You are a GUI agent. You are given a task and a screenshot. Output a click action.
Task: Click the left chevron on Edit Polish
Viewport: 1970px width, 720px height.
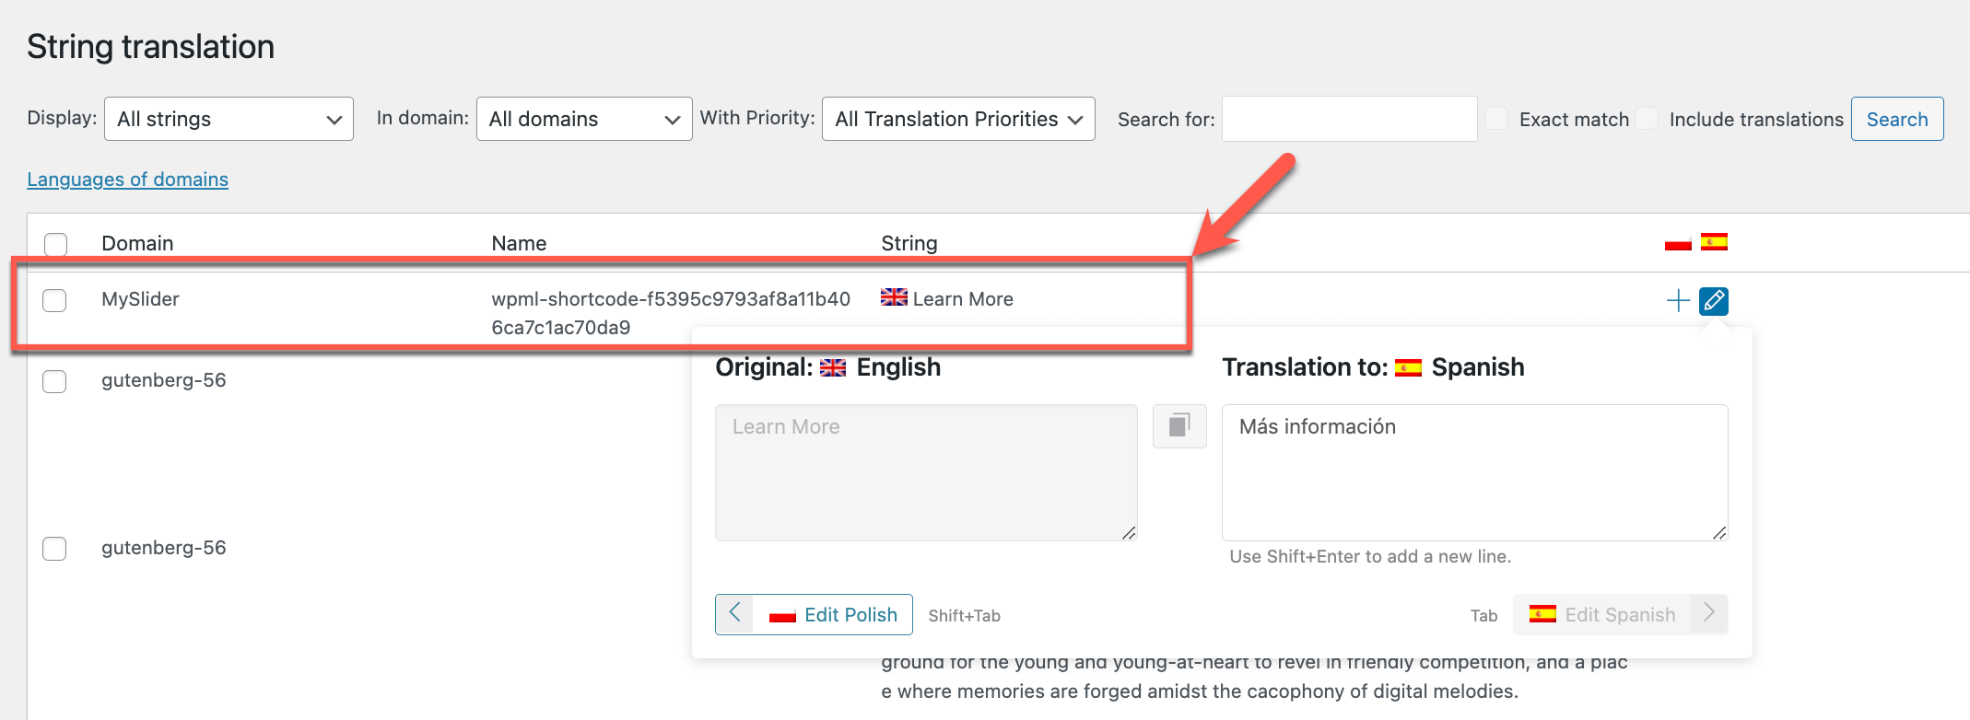coord(734,614)
